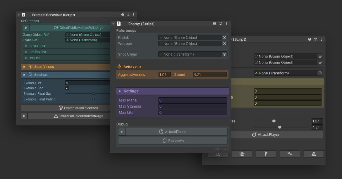The height and width of the screenshot is (179, 342).
Task: Expand the Struct List foldout
Action: [26, 46]
